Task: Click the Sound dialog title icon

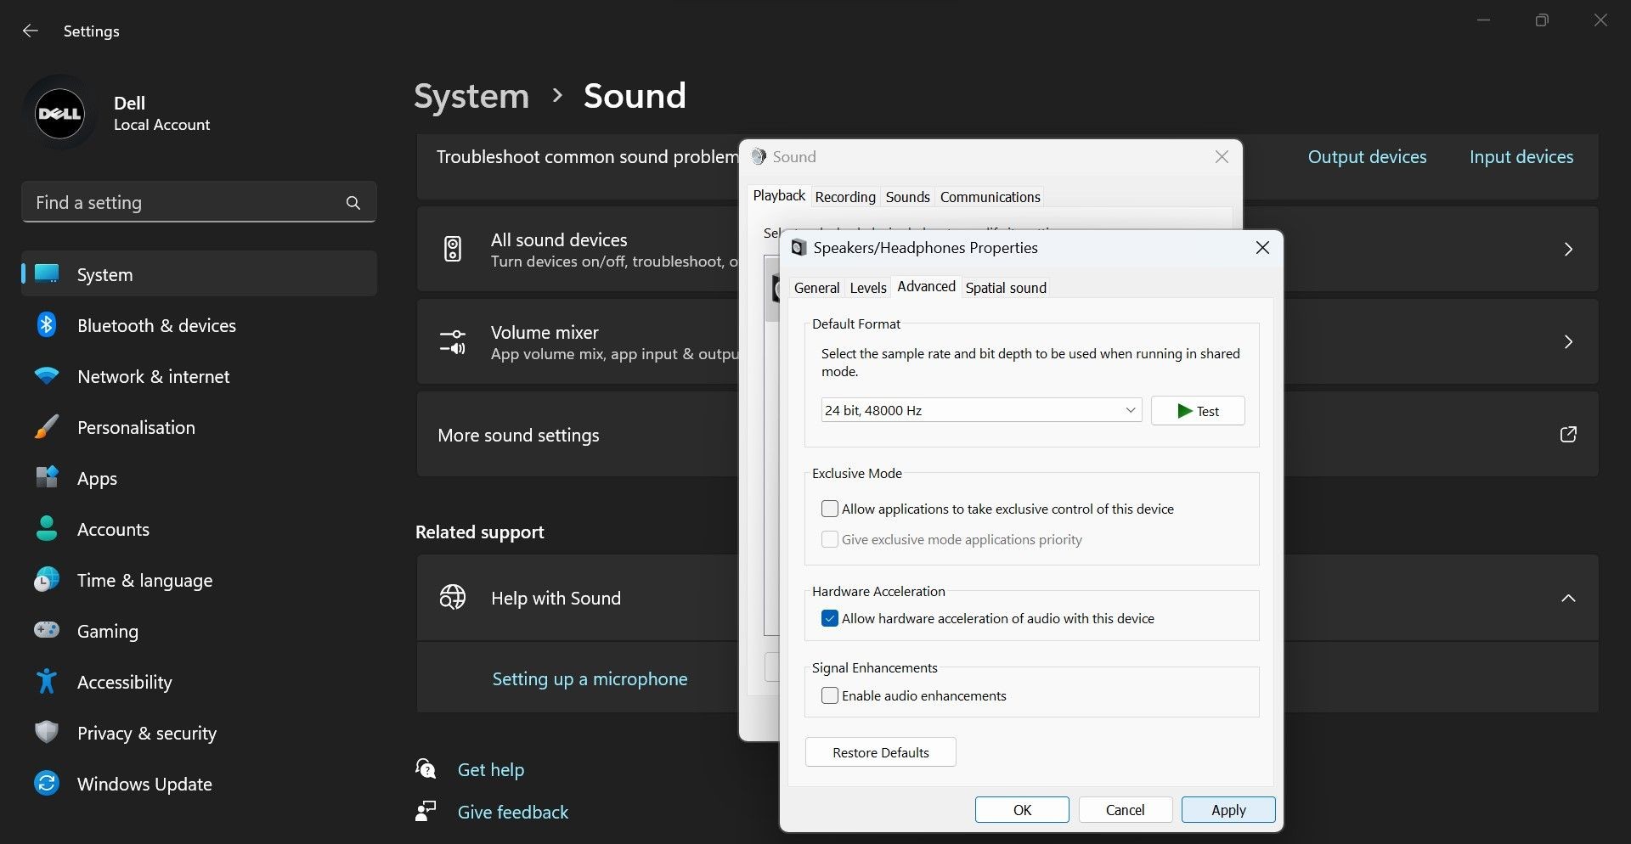Action: 759,156
